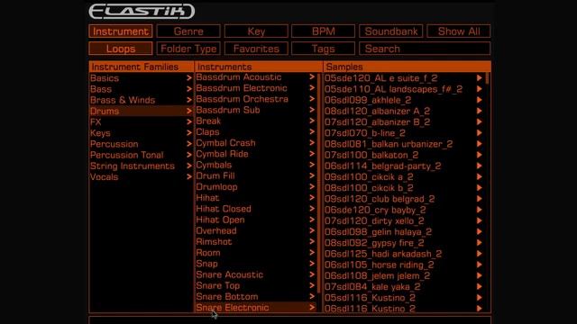
Task: Play sample 08sdl092_gypsy fire_2
Action: (x=479, y=243)
